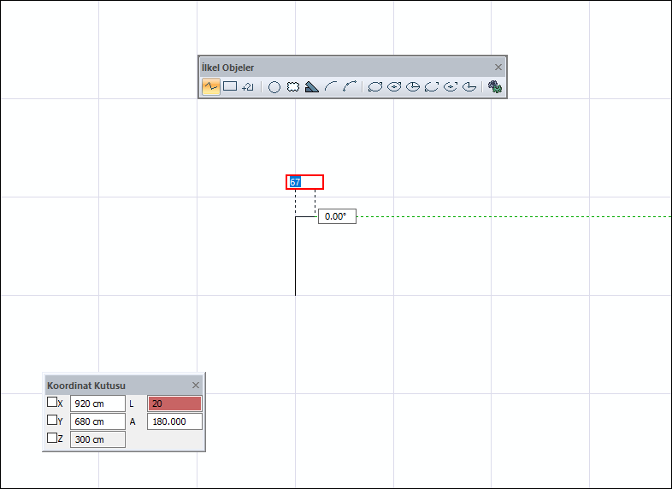This screenshot has width=672, height=489.
Task: Select the ellipse tool
Action: click(x=375, y=87)
